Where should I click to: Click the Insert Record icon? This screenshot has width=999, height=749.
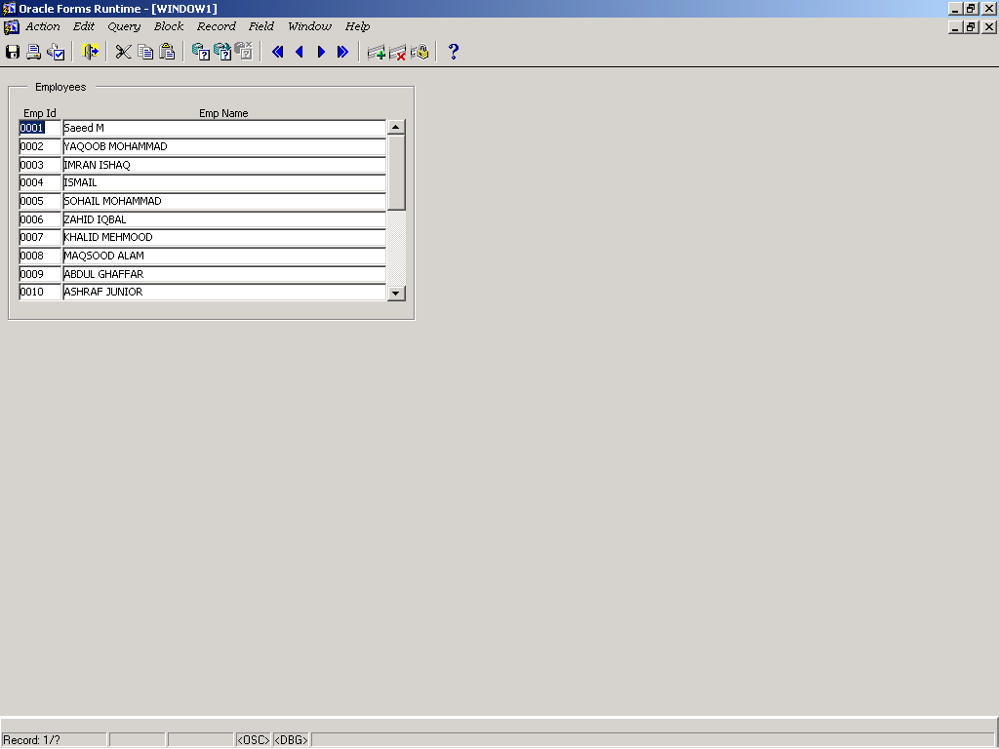pos(376,52)
